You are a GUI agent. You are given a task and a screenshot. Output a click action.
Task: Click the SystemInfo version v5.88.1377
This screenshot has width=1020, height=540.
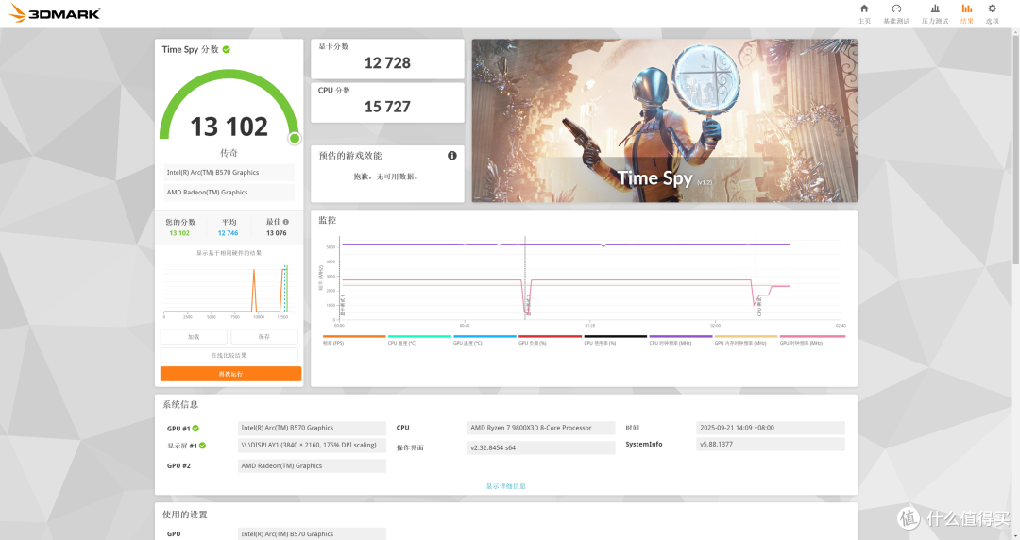point(771,445)
